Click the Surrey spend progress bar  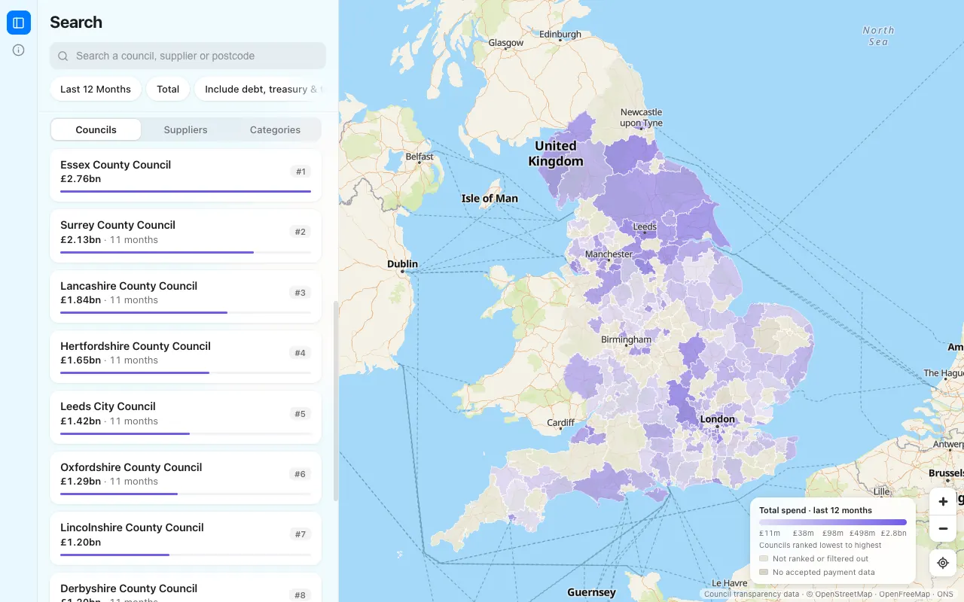coord(185,252)
